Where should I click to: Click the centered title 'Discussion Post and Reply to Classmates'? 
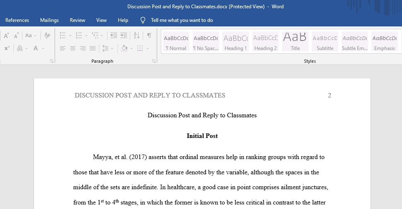pyautogui.click(x=202, y=115)
